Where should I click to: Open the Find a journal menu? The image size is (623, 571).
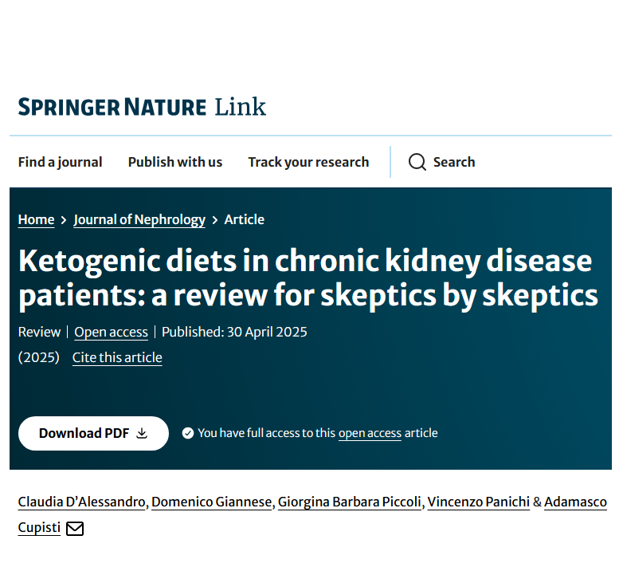coord(61,162)
